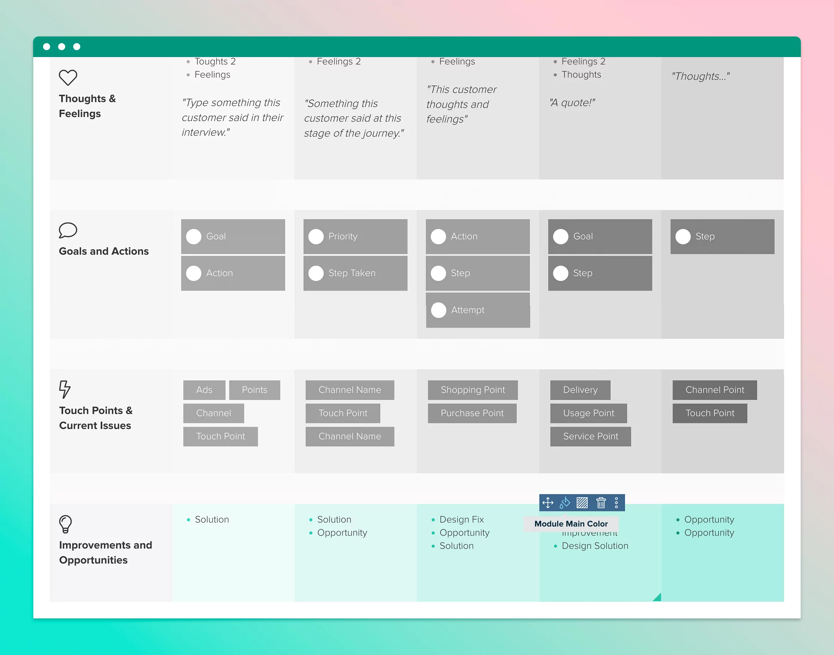Select the Service Point tag
Viewport: 834px width, 655px height.
tap(590, 436)
